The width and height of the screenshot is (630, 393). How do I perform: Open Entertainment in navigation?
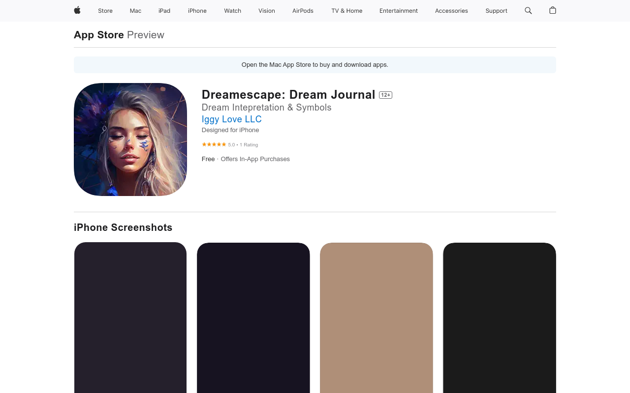coord(399,11)
